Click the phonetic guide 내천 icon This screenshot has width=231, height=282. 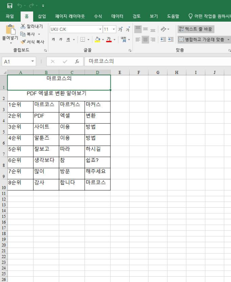point(123,39)
